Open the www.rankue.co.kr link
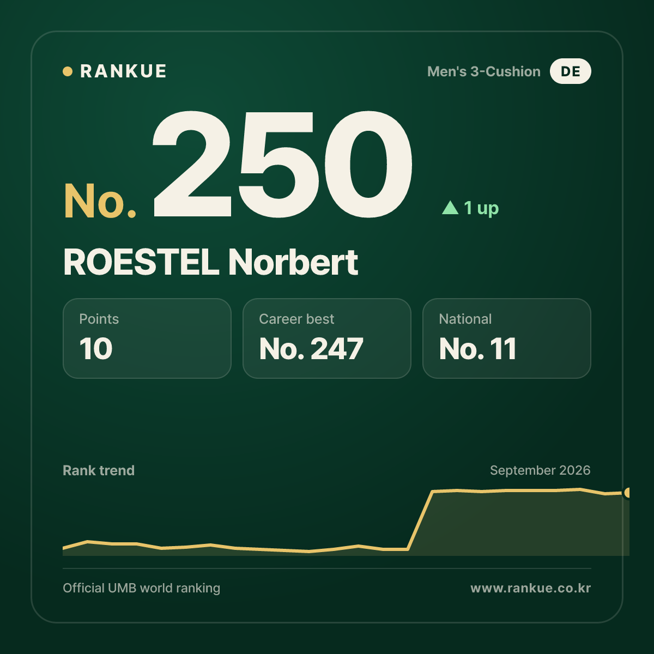 pos(531,588)
